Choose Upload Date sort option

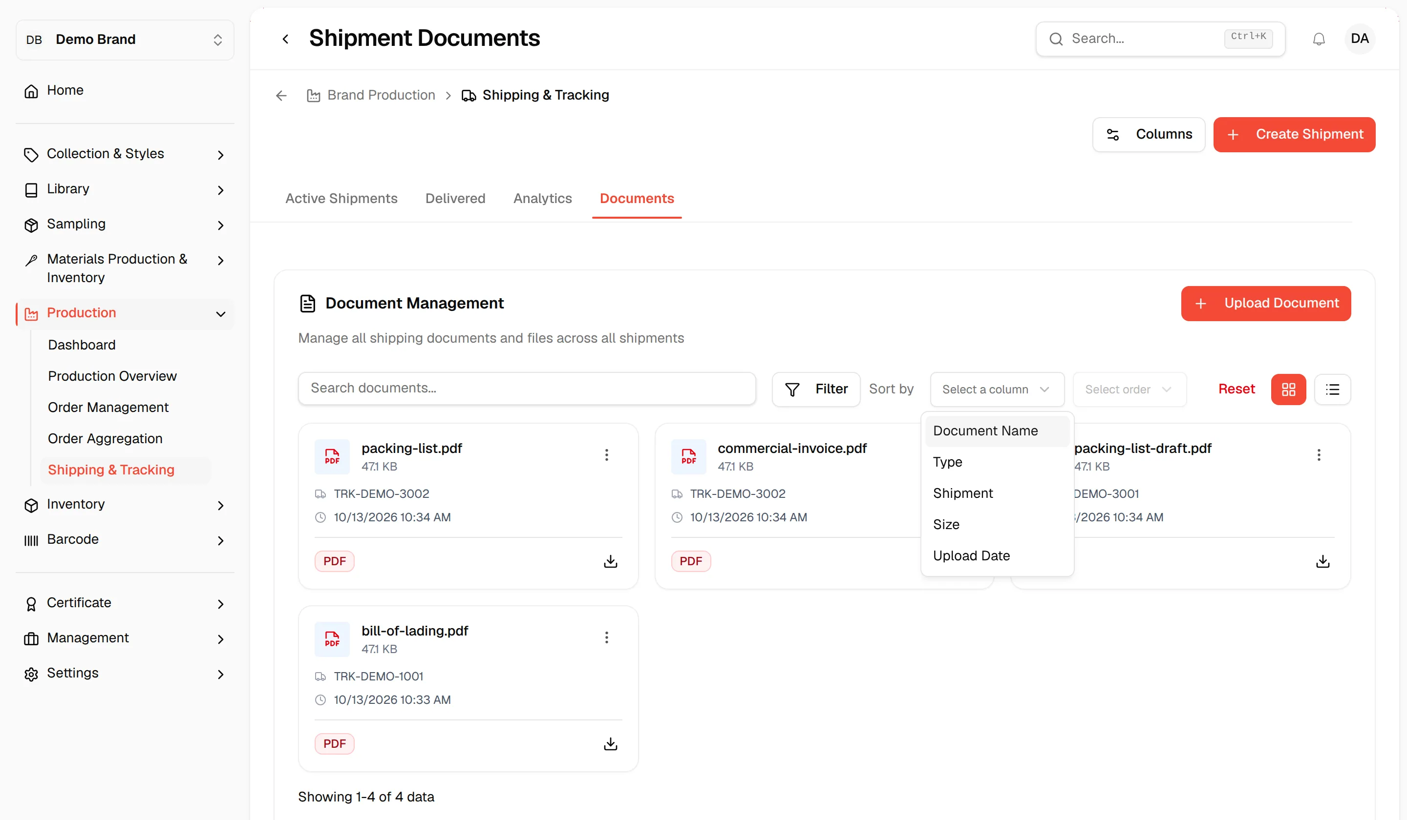(x=997, y=556)
